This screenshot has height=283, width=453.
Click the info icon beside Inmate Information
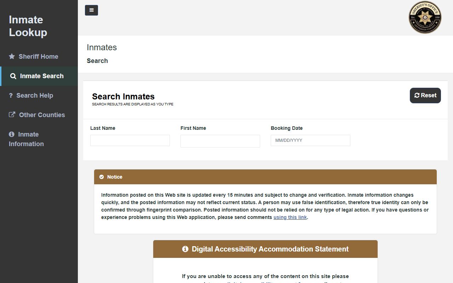coord(12,134)
